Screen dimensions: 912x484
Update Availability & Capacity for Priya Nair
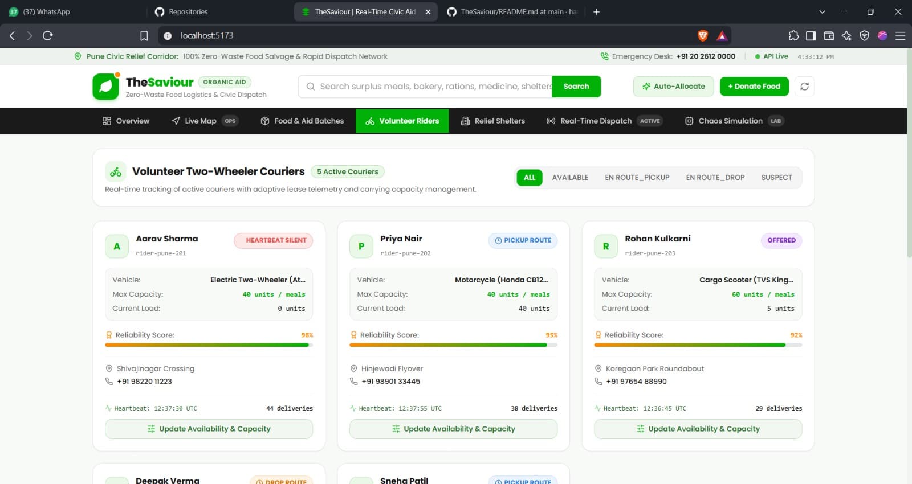click(453, 429)
